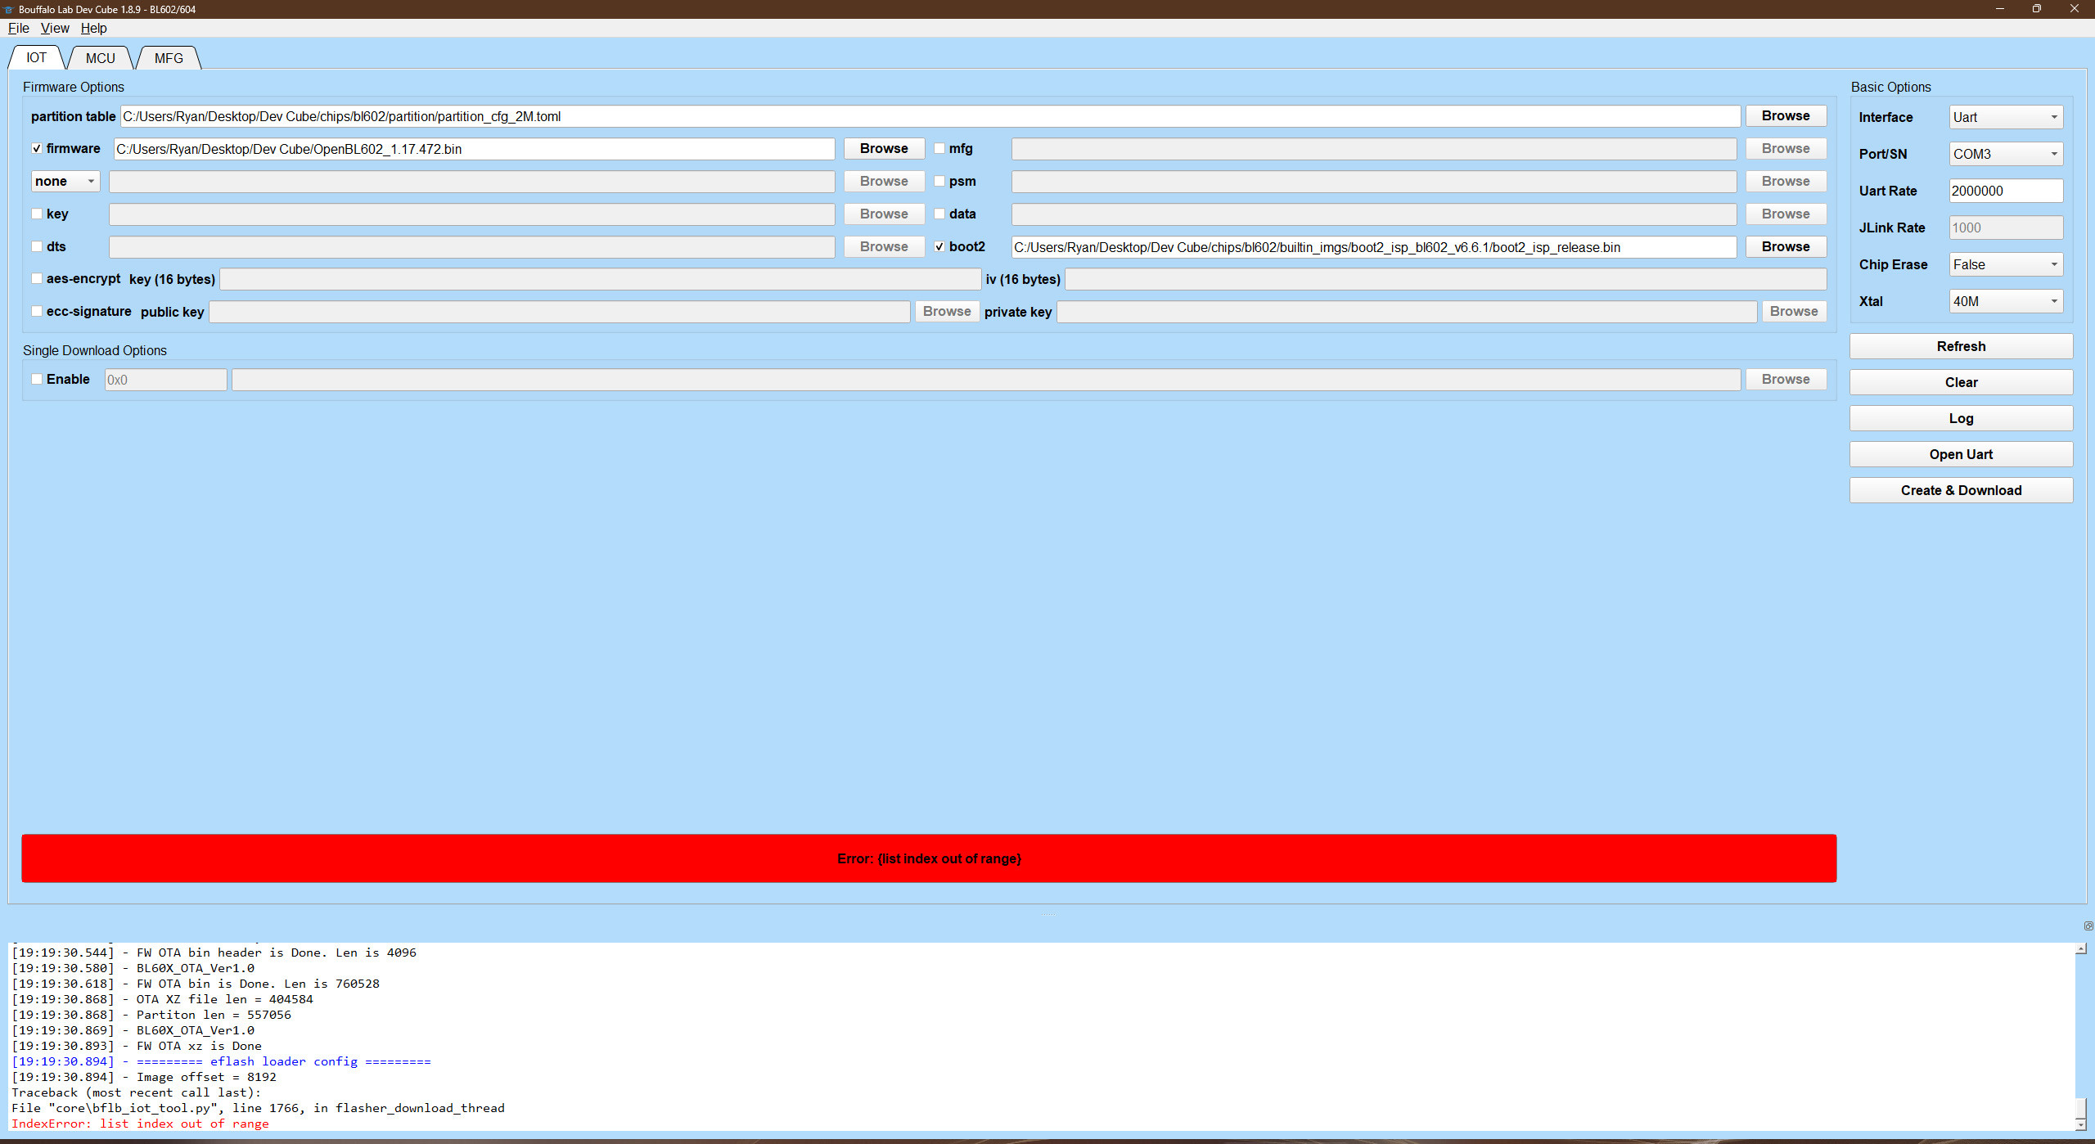
Task: Switch to the MFG tab
Action: [168, 57]
